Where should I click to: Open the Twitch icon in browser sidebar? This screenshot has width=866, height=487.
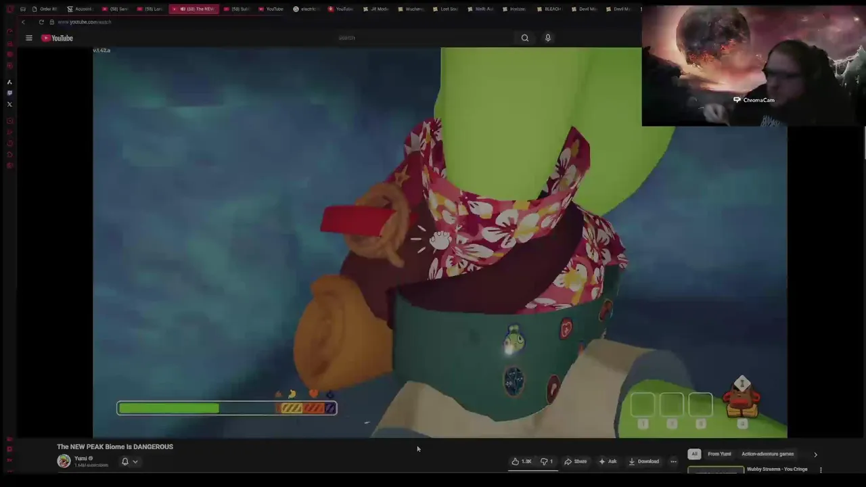[9, 93]
